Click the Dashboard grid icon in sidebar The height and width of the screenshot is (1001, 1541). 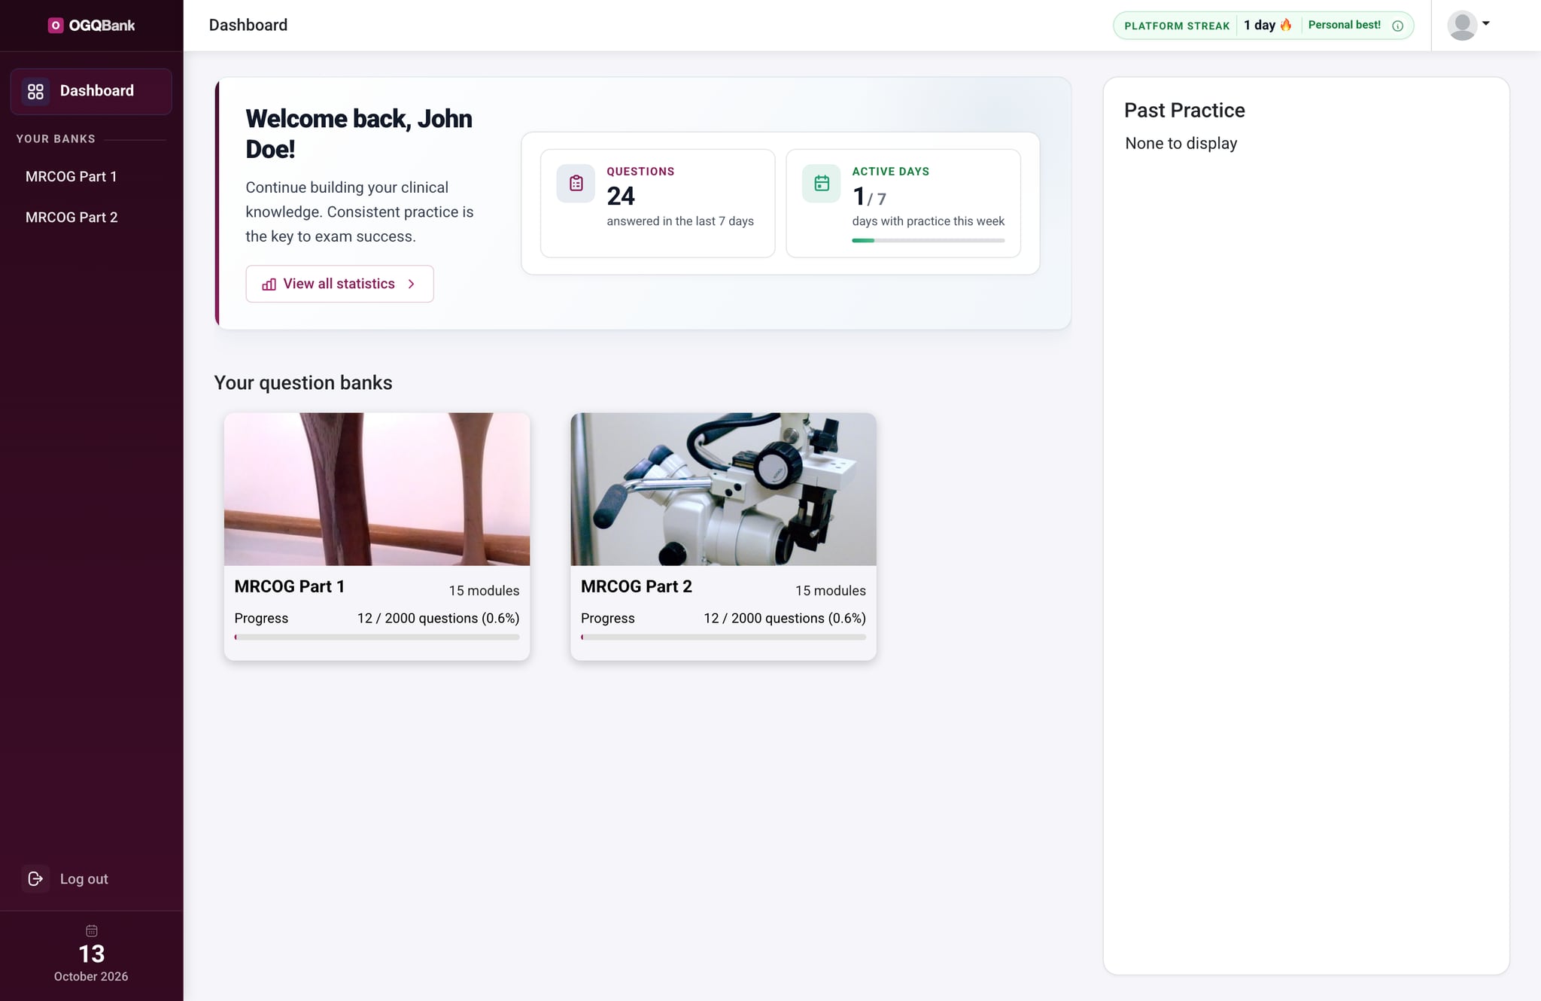[x=35, y=92]
